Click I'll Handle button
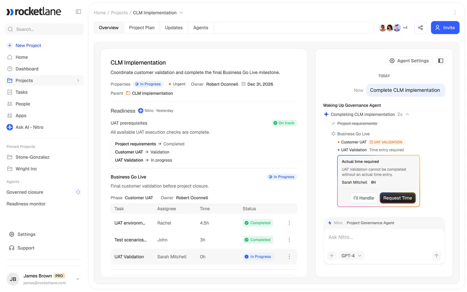This screenshot has height=292, width=467. (x=364, y=198)
